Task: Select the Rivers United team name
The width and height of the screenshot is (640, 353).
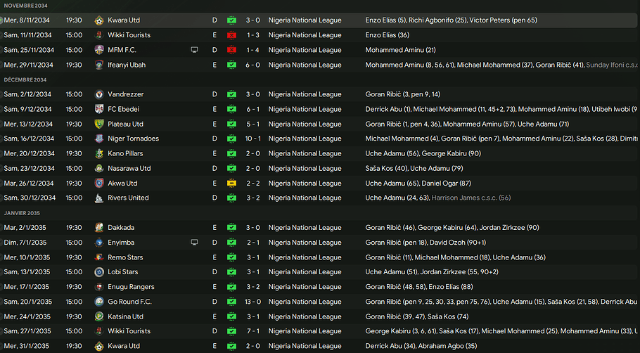Action: coord(128,198)
